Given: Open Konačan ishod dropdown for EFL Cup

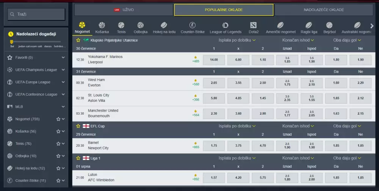Looking at the screenshot, I should tap(298, 126).
